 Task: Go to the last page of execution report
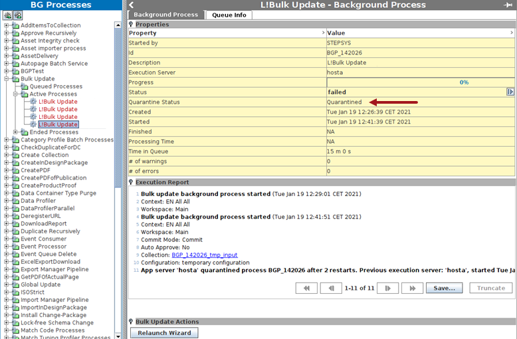[x=413, y=288]
